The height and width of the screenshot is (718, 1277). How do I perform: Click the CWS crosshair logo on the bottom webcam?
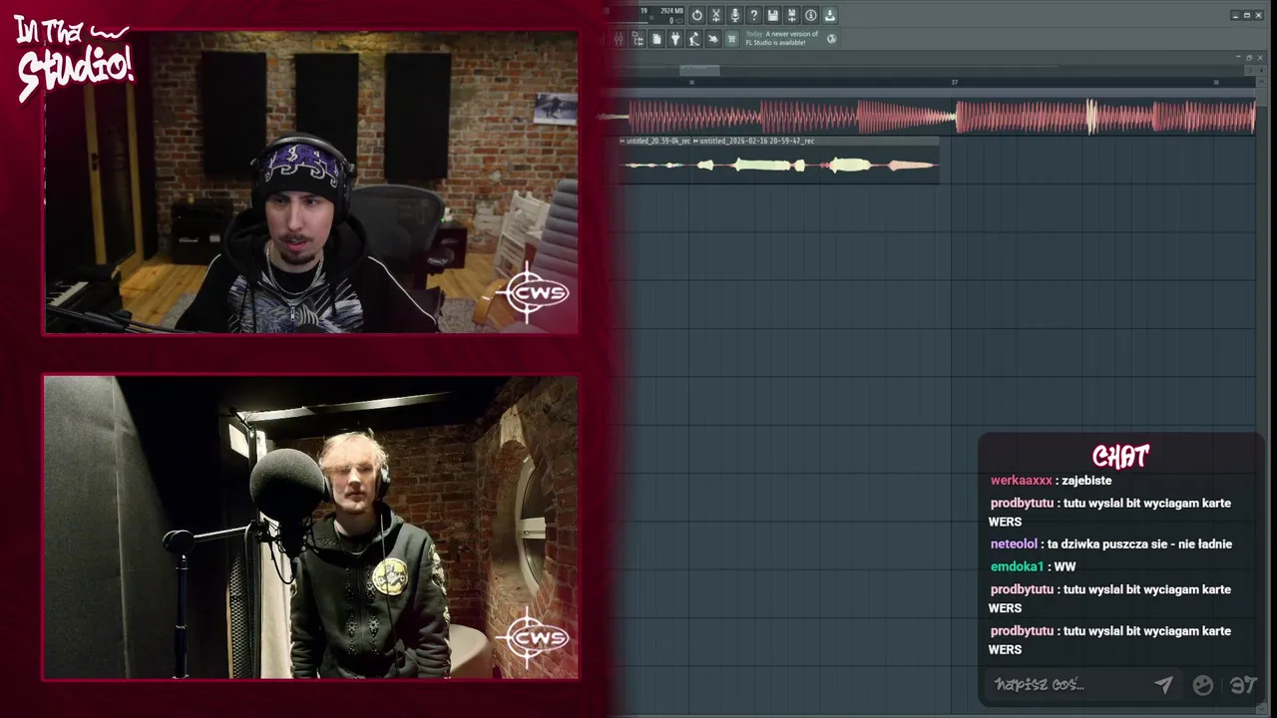click(535, 638)
